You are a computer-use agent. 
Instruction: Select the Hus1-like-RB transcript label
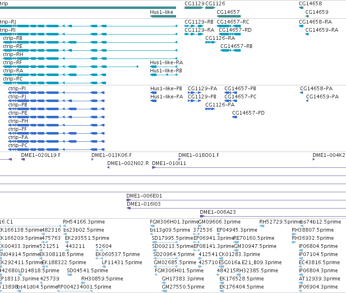pyautogui.click(x=166, y=71)
